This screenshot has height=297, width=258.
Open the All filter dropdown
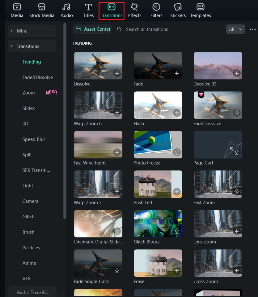235,29
